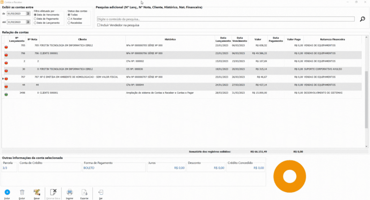Screen dimensions: 370x200
Task: Click the Sair exit icon
Action: [101, 192]
